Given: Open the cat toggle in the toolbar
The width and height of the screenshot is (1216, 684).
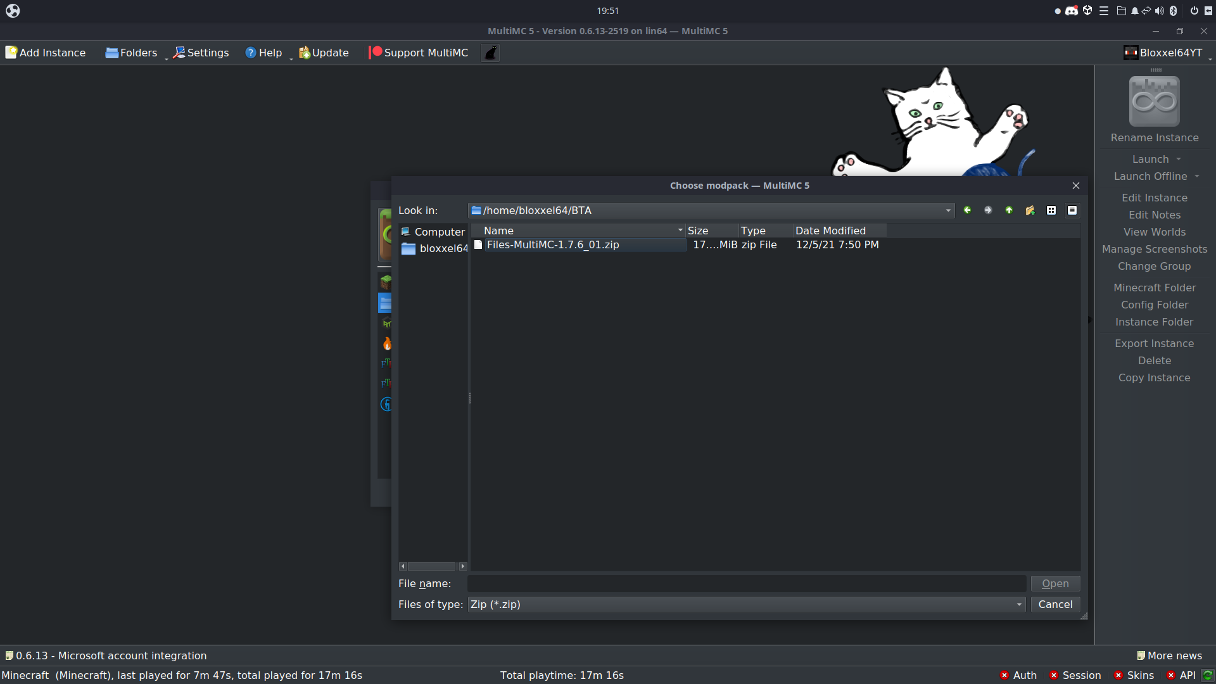Looking at the screenshot, I should click(x=490, y=53).
